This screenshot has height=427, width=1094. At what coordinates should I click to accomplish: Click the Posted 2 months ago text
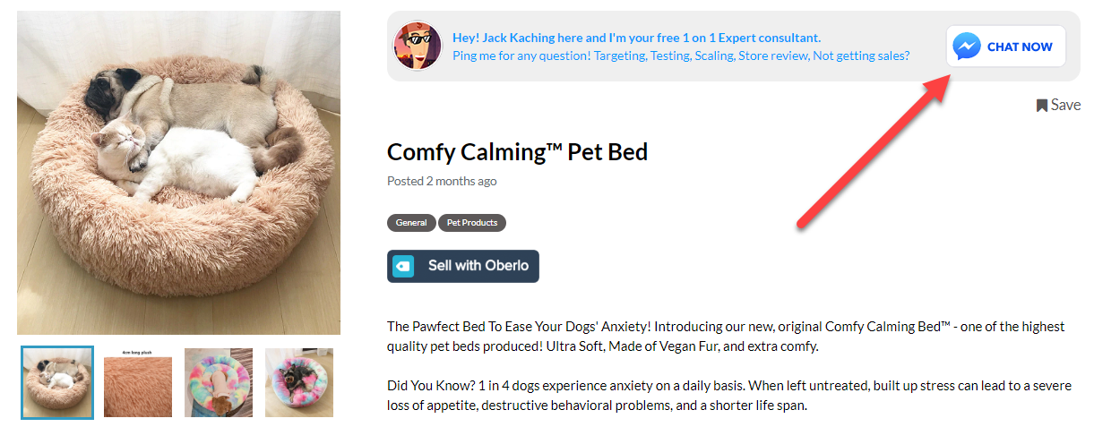[x=442, y=181]
